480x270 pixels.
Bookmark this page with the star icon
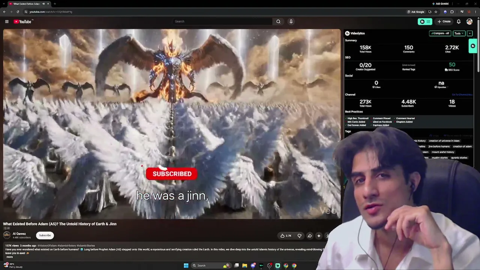click(x=436, y=12)
